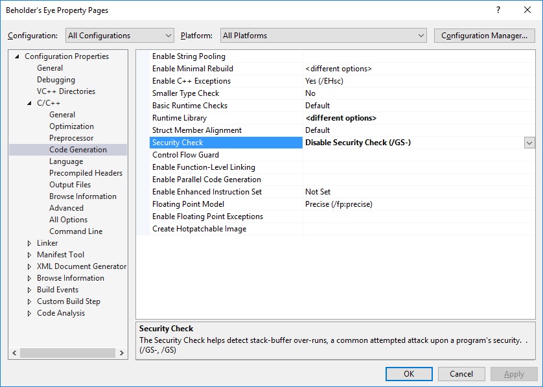Open the Configuration dropdown

point(119,36)
